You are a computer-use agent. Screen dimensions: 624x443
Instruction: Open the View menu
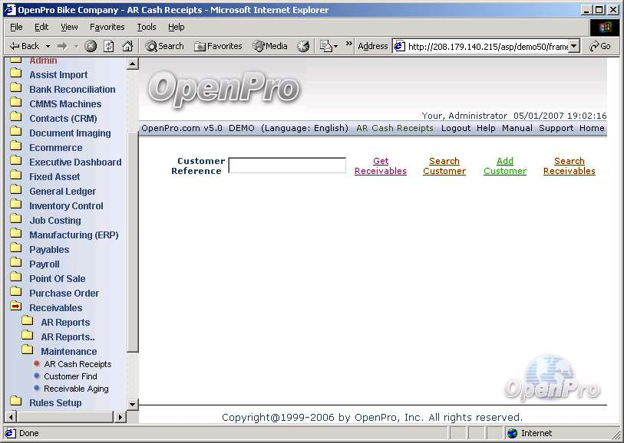(69, 27)
